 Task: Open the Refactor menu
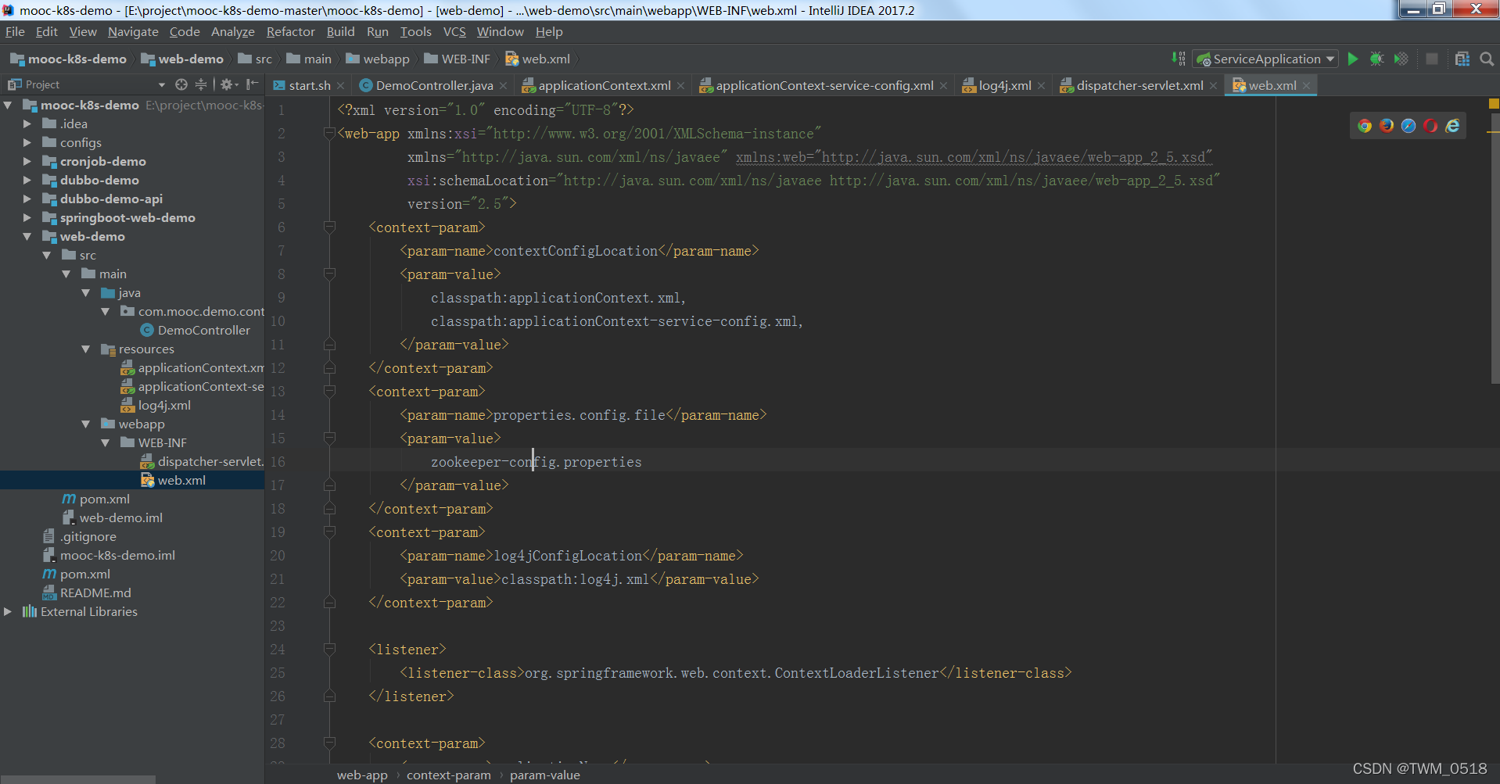[x=290, y=32]
